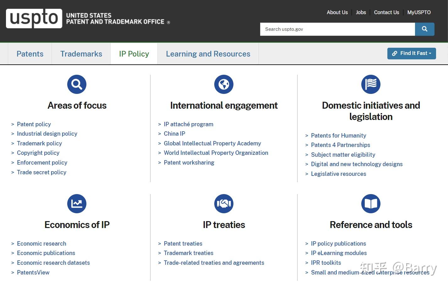Click the International engagement heading
Viewport: 448px width, 288px height.
click(224, 105)
